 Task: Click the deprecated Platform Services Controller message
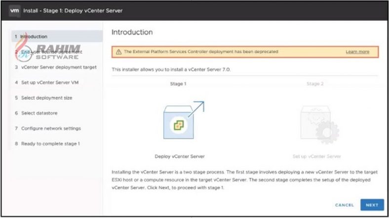click(x=201, y=51)
